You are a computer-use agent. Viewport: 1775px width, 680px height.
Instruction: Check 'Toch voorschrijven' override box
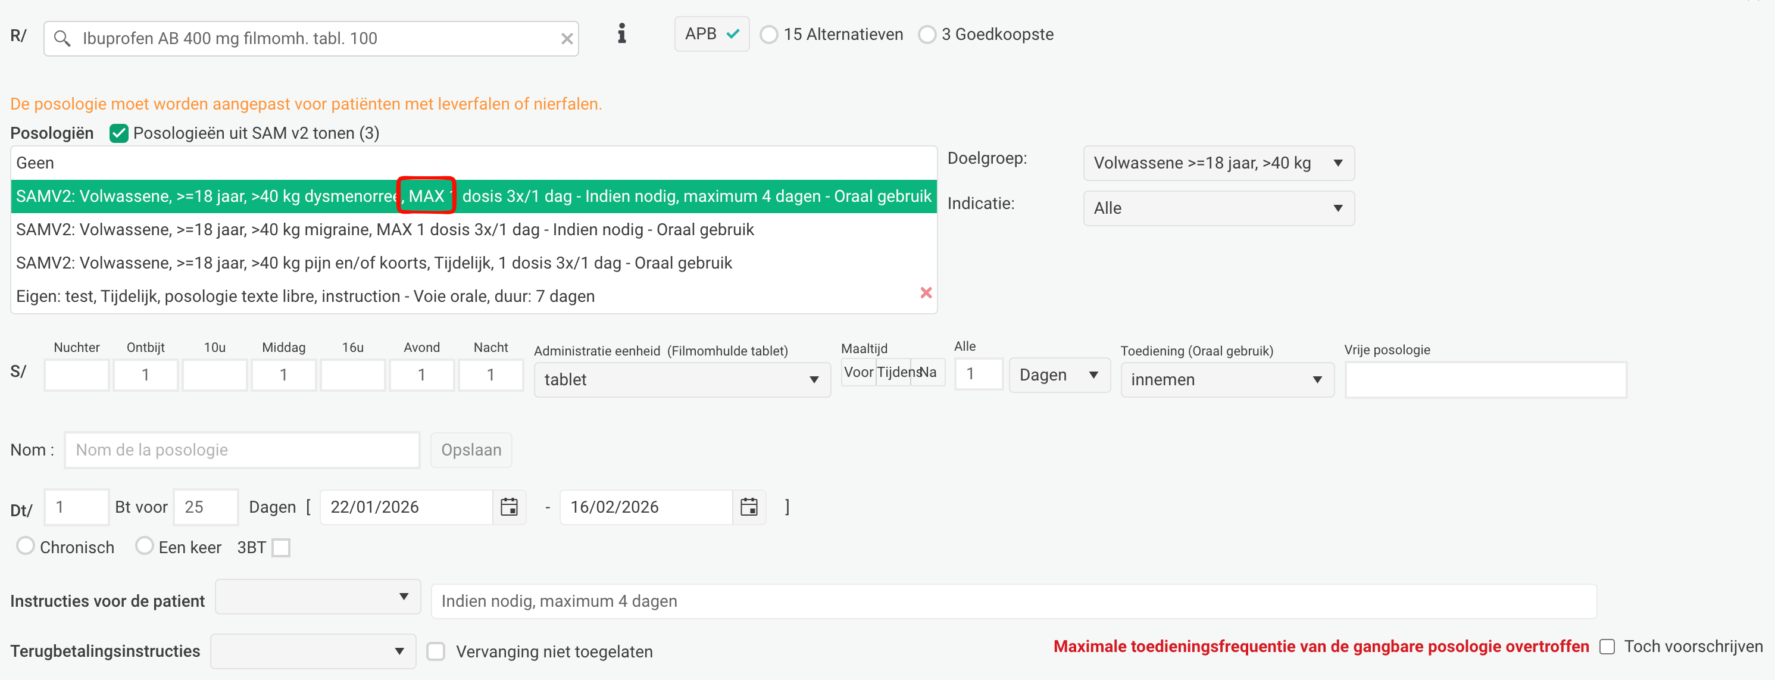[x=1607, y=647]
